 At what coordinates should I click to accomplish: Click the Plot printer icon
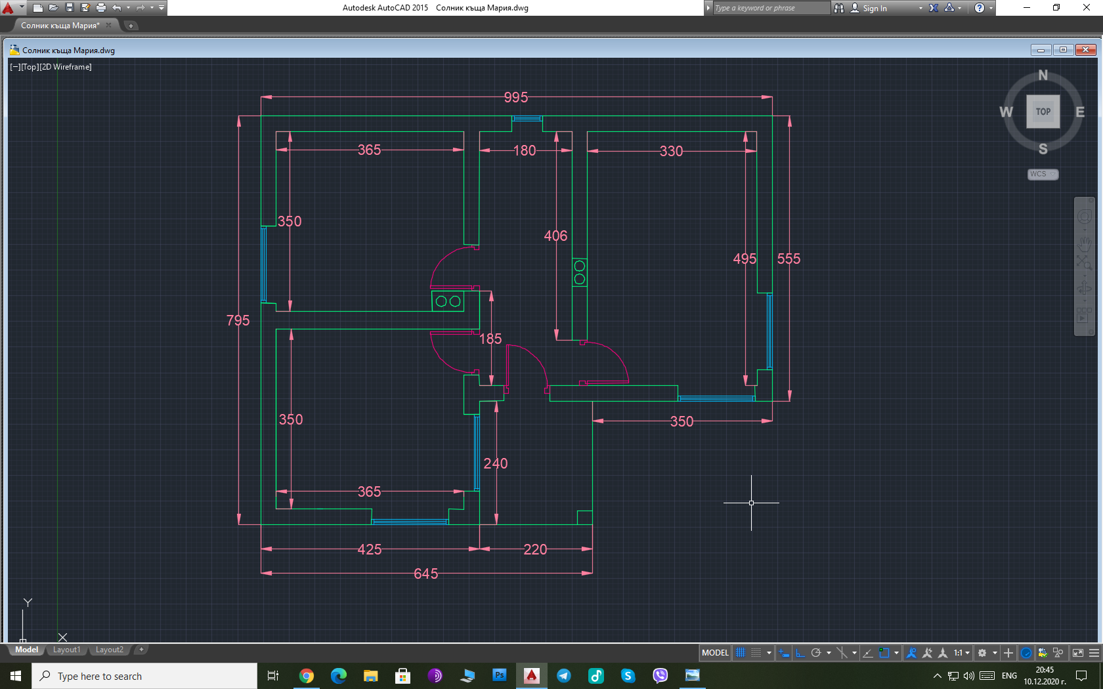pos(101,8)
